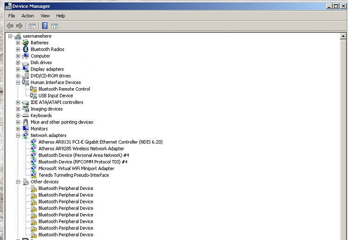Screen dimensions: 348x240
Task: Click the mouse icon for pointing devices
Action: [26, 122]
